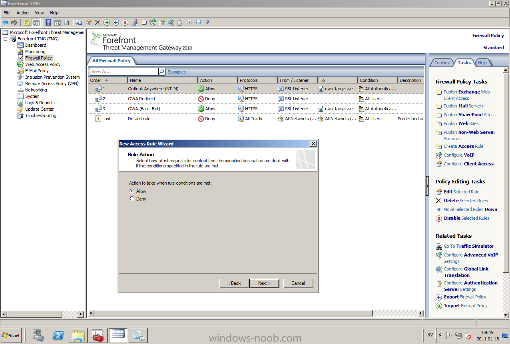Collapse the task pane with the side arrow

click(x=427, y=185)
